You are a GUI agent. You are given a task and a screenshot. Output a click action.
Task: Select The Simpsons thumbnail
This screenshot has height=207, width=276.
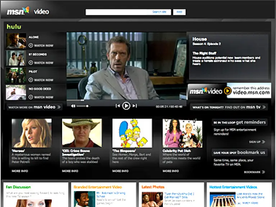132,133
